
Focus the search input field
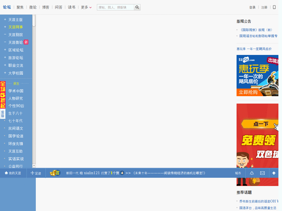tap(115, 7)
